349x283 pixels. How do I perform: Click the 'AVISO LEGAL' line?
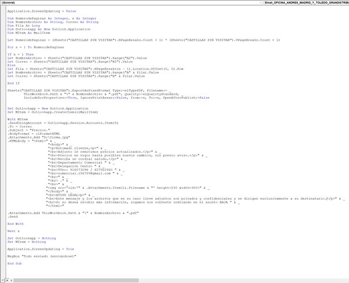pyautogui.click(x=70, y=195)
